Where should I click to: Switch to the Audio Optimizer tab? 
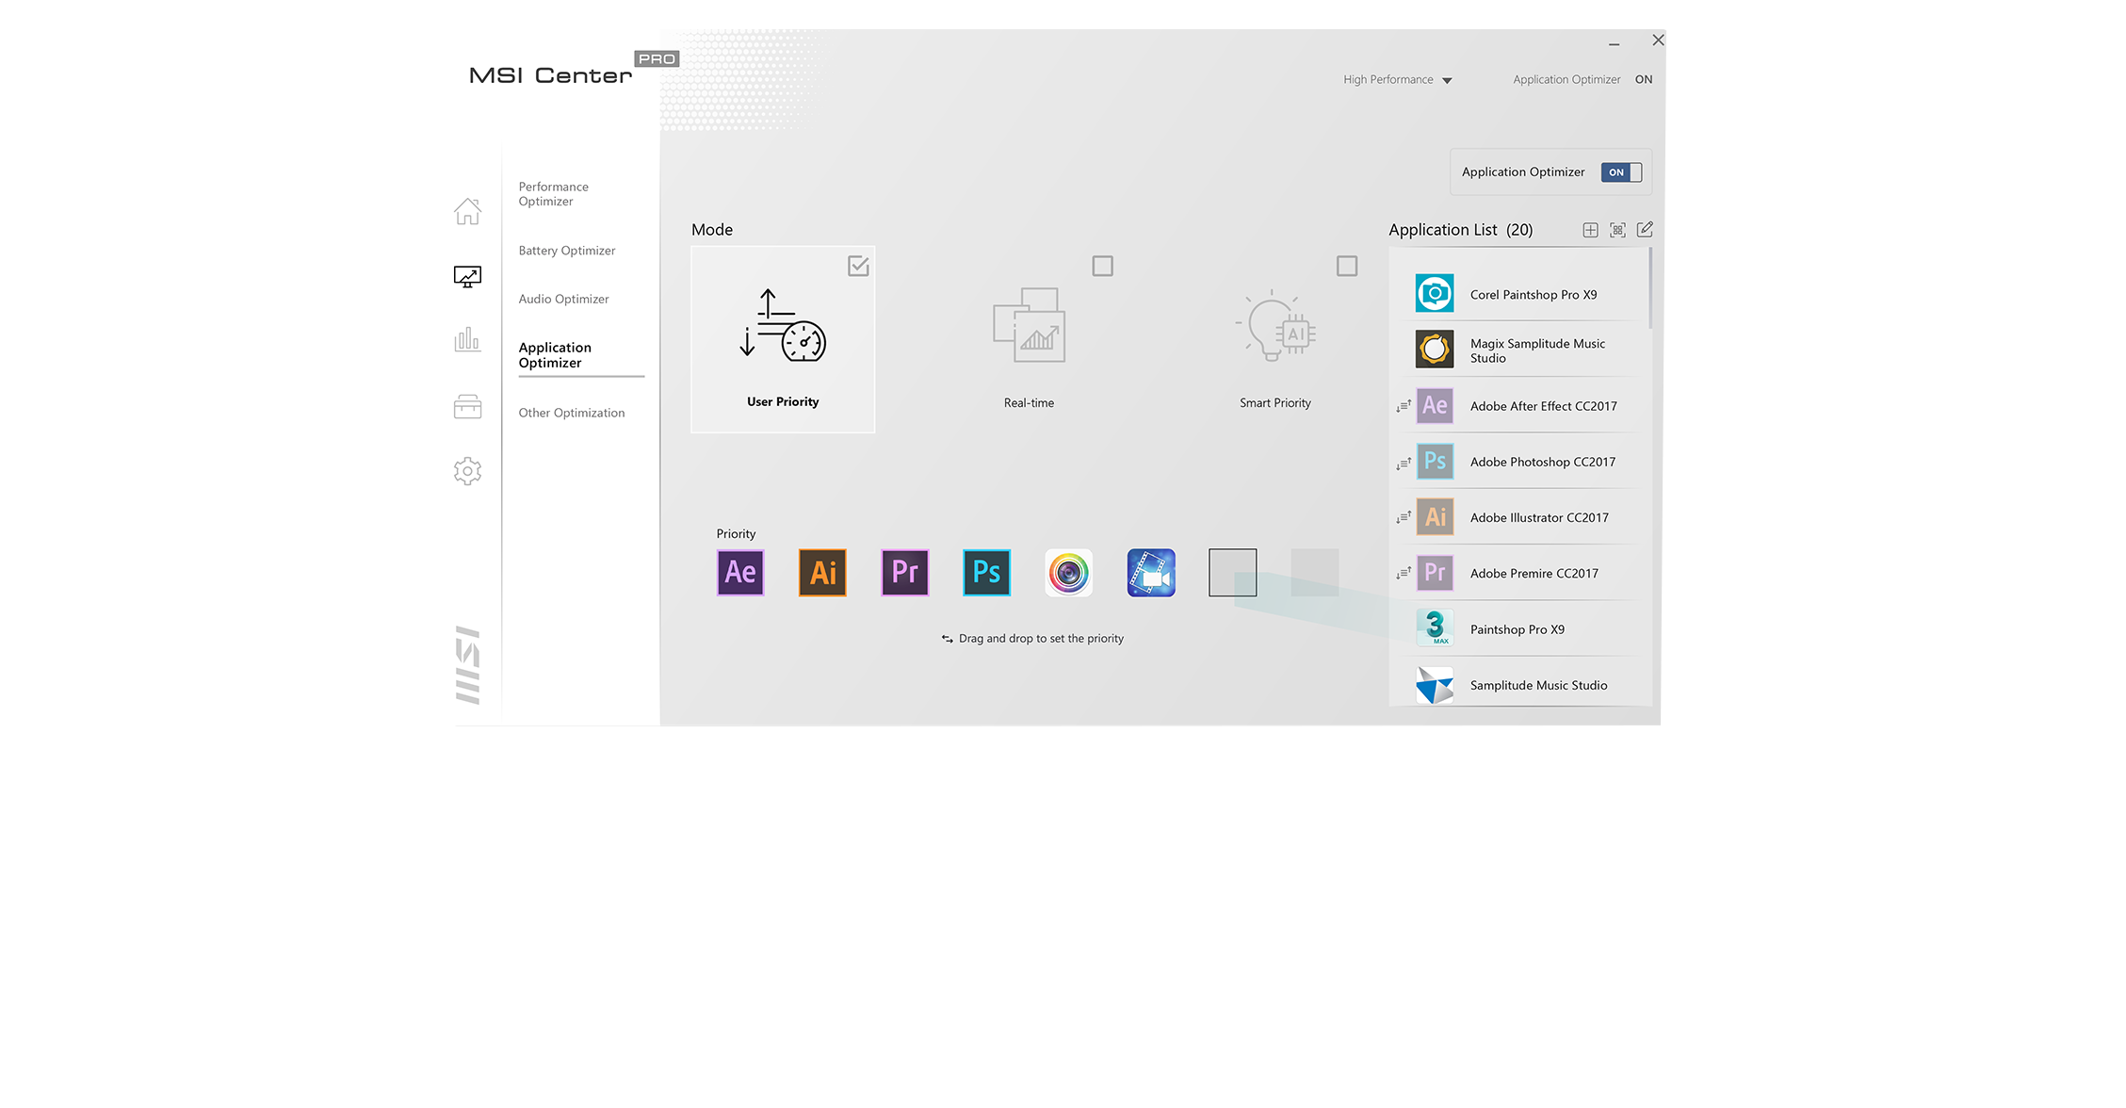click(563, 299)
